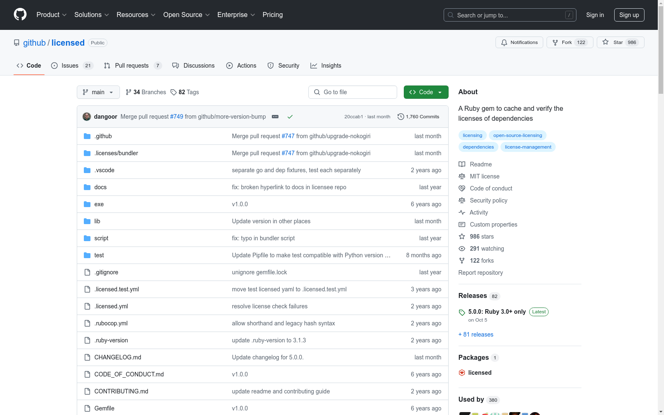Expand the Open Source menu

point(187,15)
